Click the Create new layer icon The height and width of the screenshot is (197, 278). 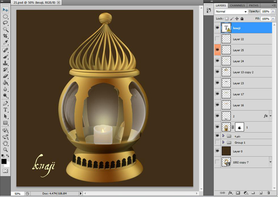click(261, 192)
